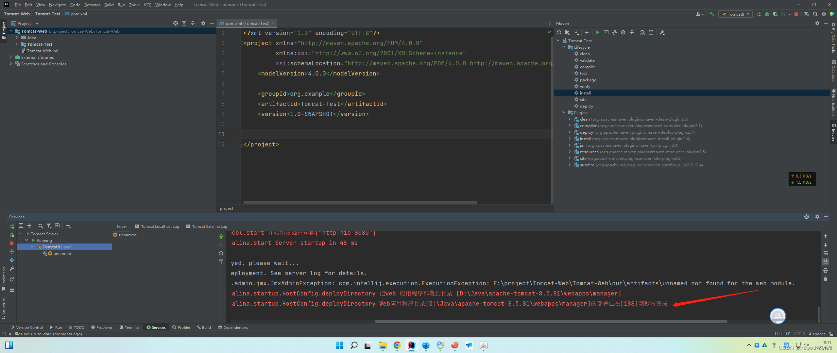This screenshot has height=353, width=837.
Task: Expand External Libraries node
Action: [x=11, y=57]
